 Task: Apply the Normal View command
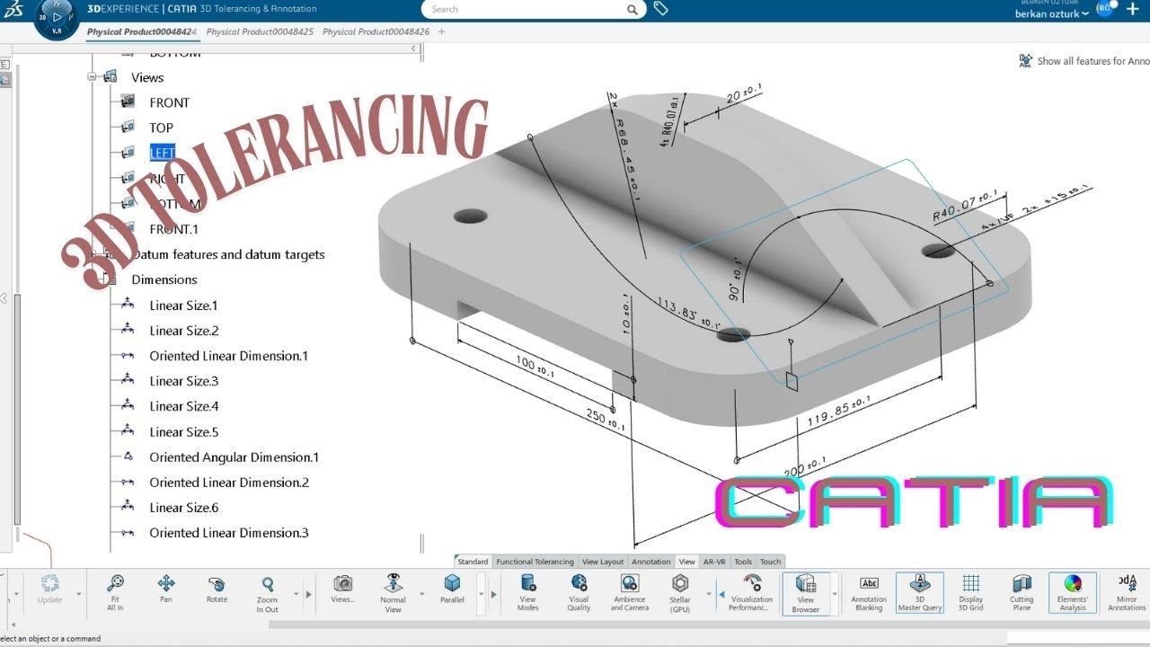[393, 593]
